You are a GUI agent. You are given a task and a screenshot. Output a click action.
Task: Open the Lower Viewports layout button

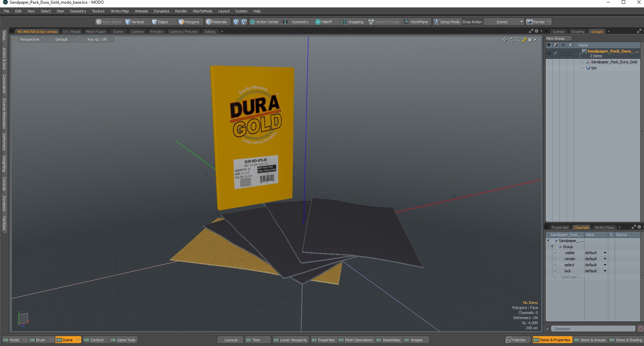[x=290, y=340]
